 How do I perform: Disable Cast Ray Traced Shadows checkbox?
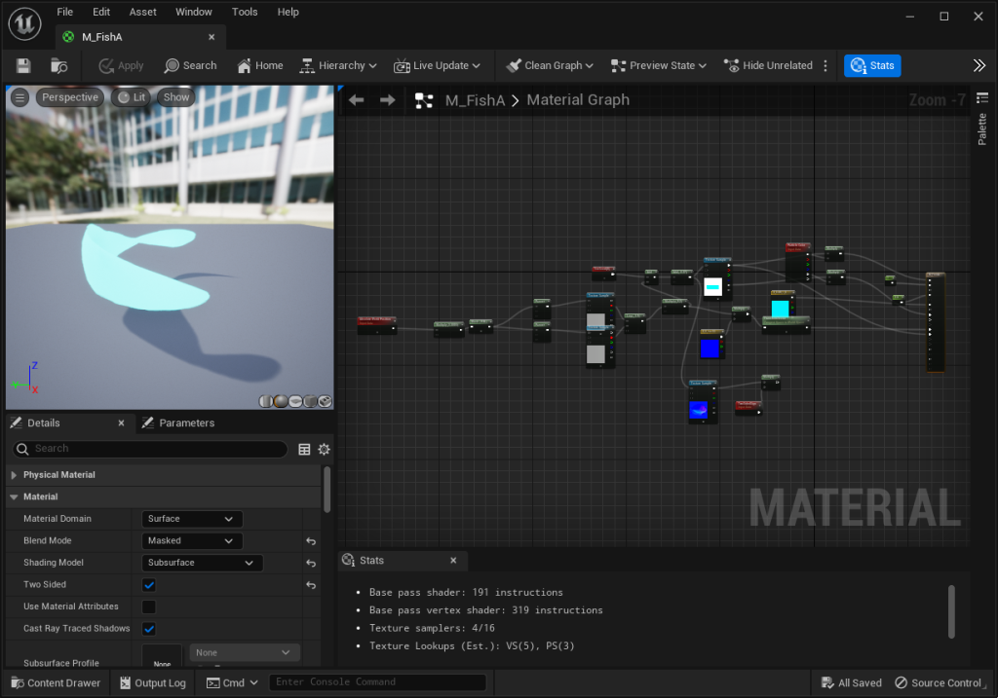pyautogui.click(x=149, y=629)
